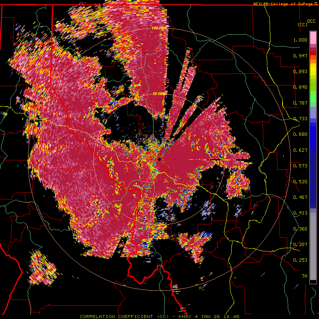Viewport: 319px width, 319px height.
Task: Click the black radar site dot
Action: click(159, 159)
